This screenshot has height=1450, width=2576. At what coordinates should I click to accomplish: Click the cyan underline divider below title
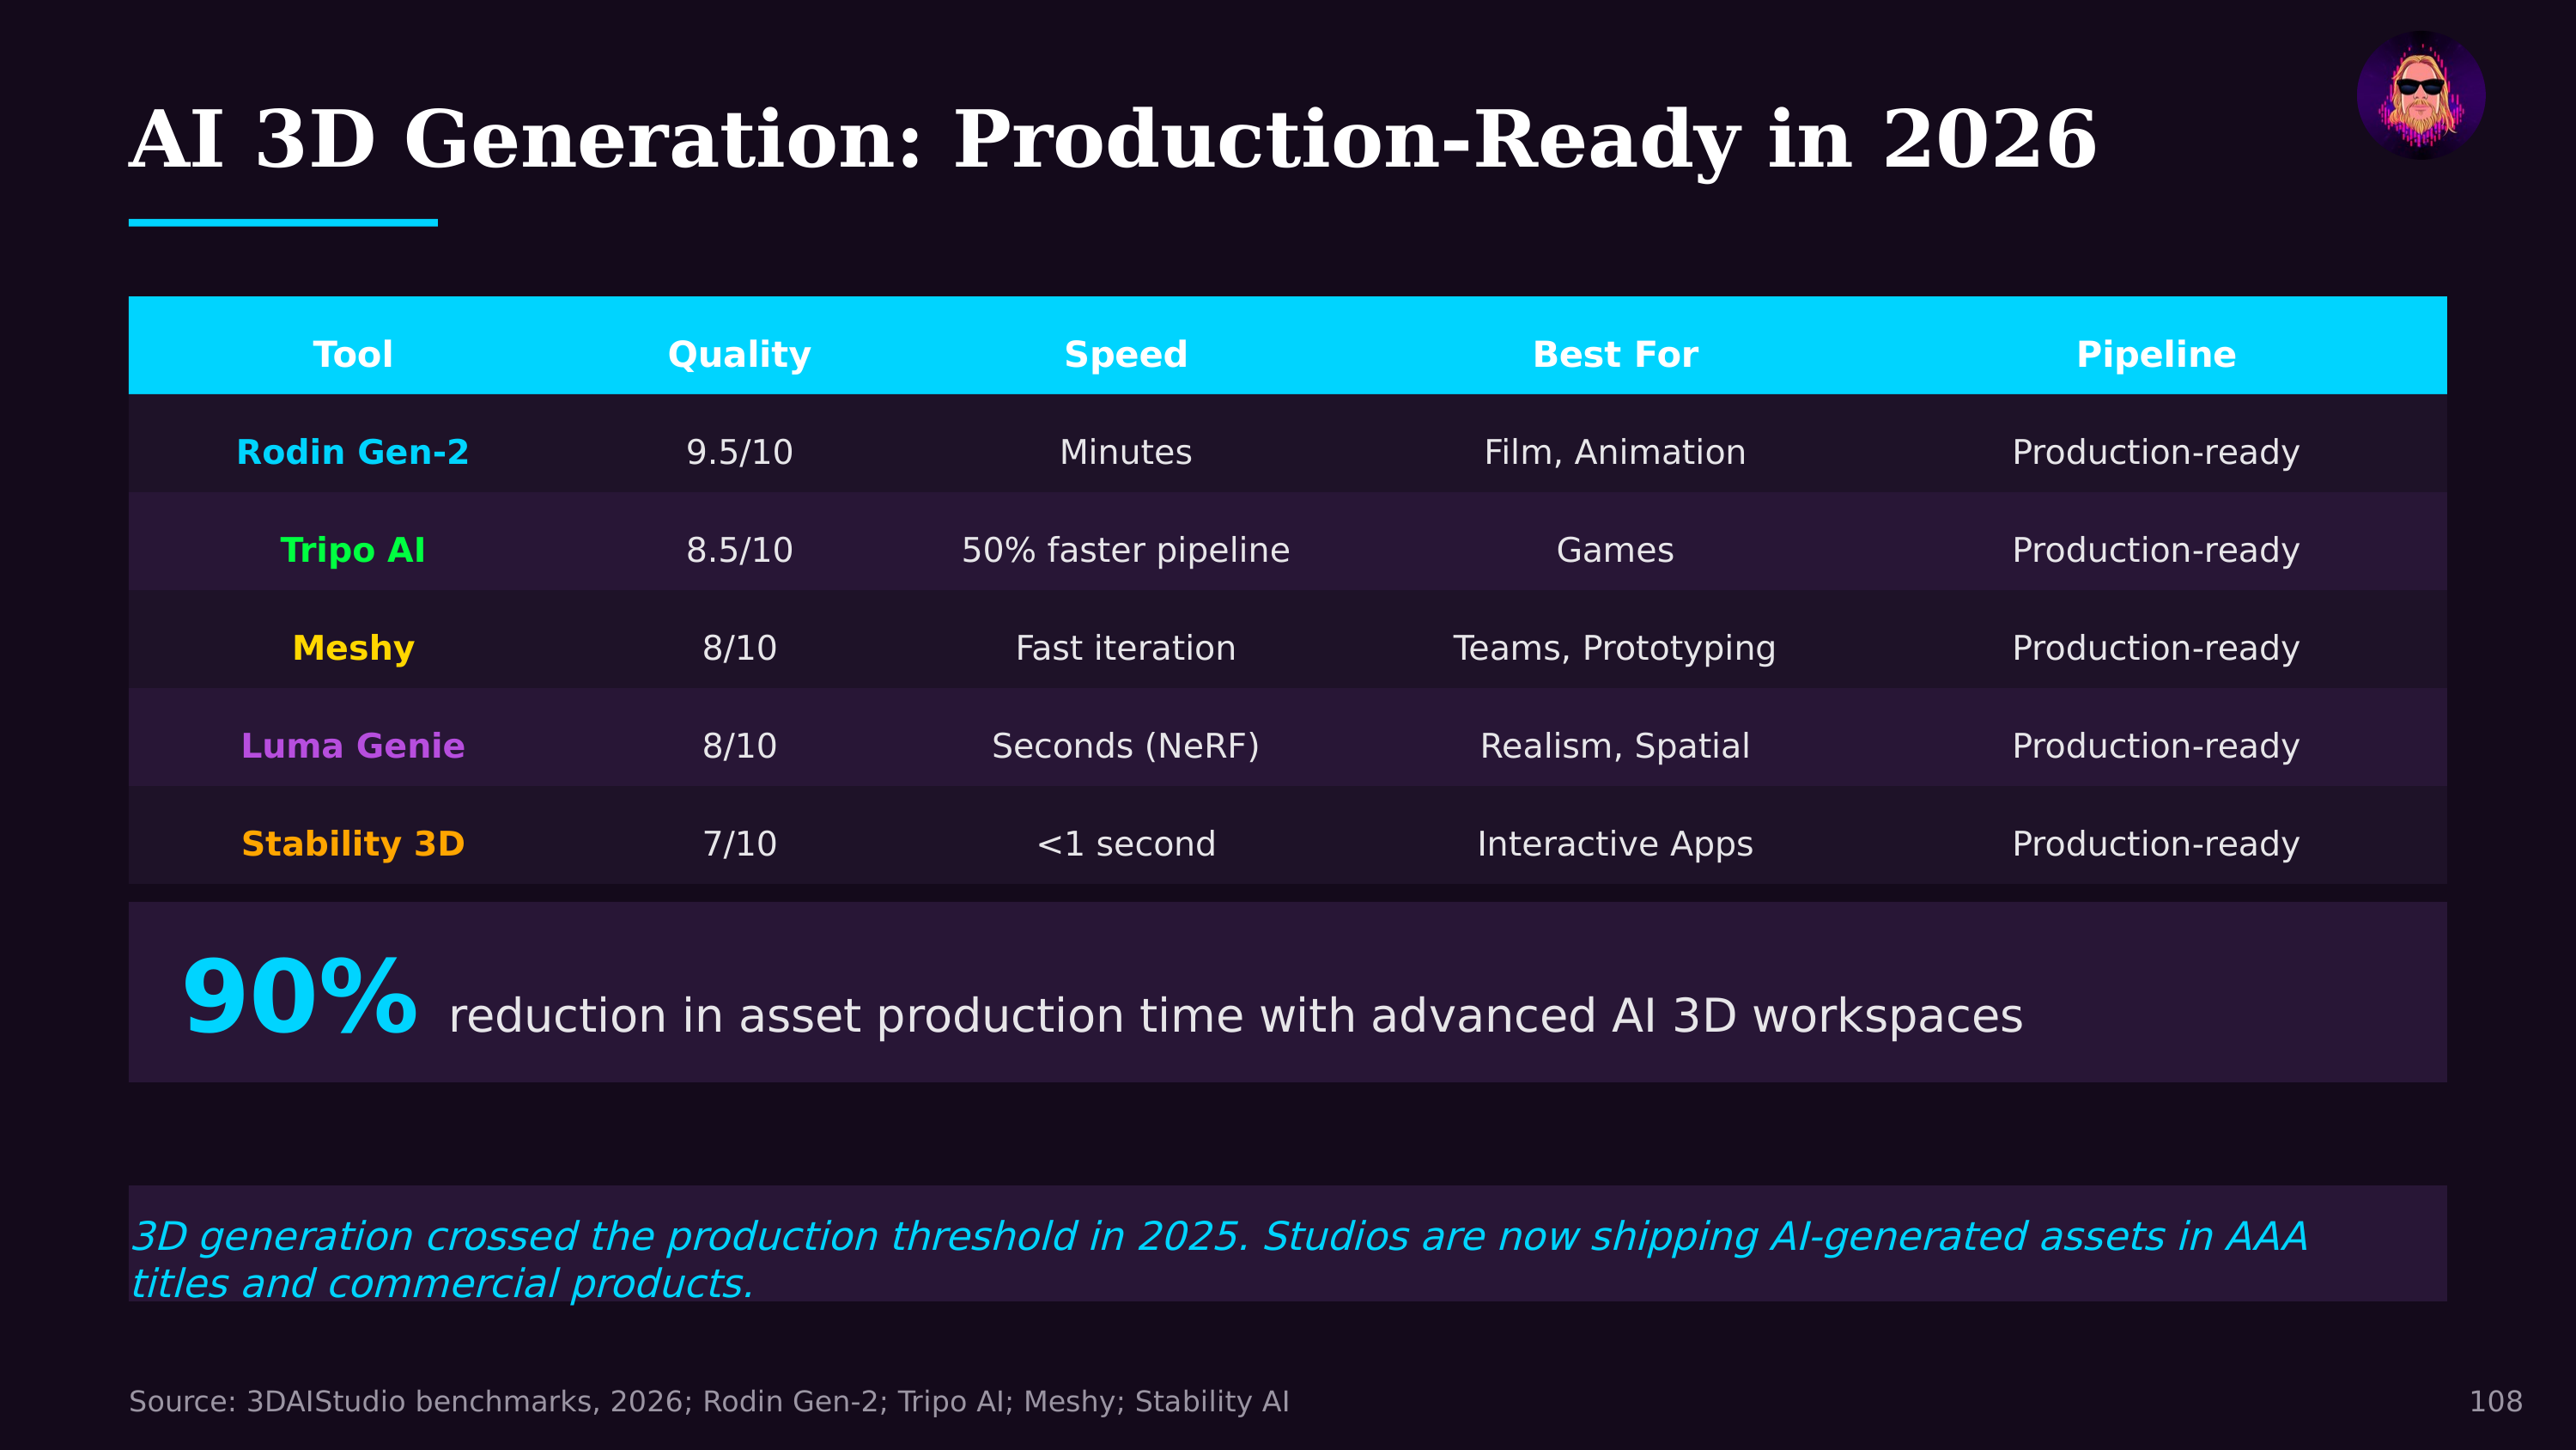[x=283, y=222]
